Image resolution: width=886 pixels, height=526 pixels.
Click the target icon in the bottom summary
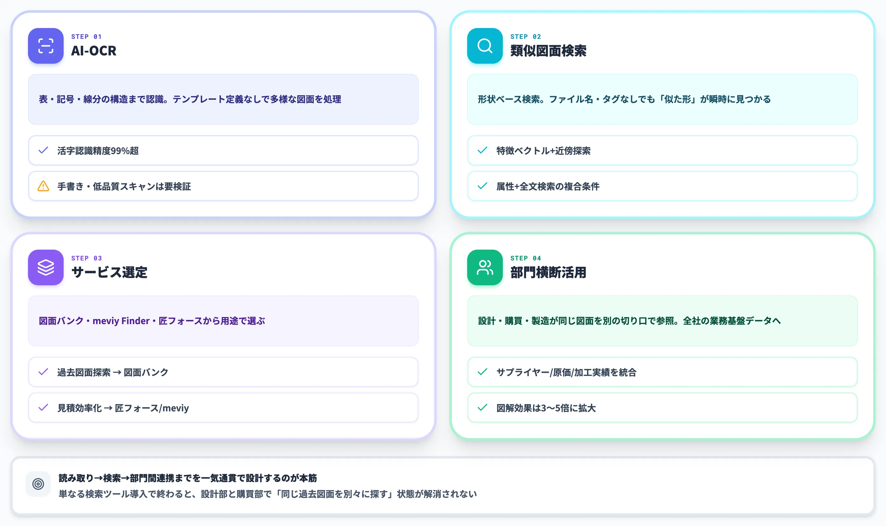pos(38,484)
